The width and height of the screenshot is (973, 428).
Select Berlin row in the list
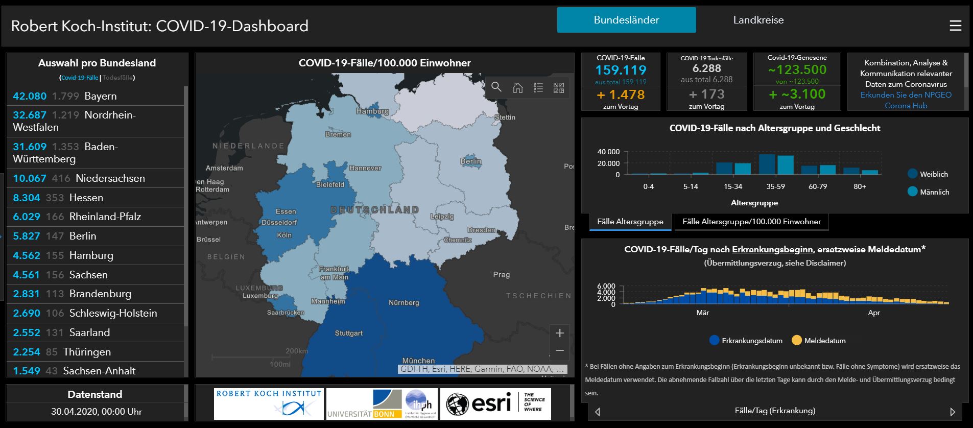click(95, 236)
